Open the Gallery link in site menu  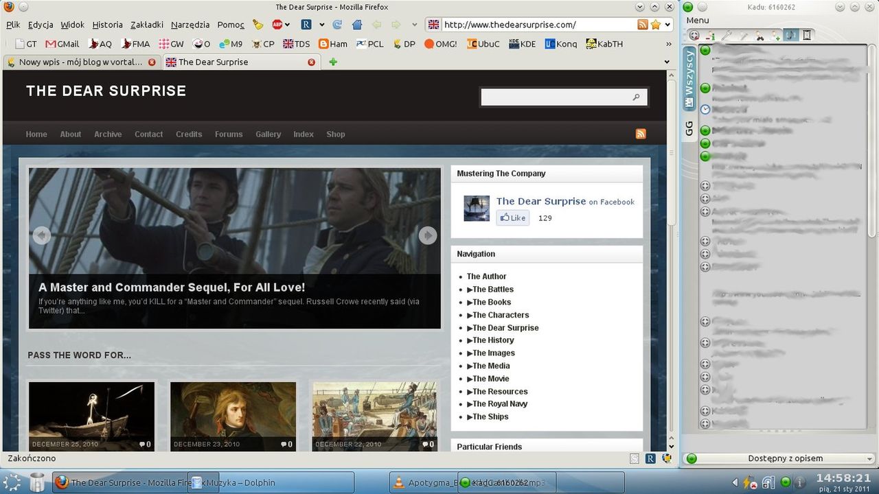[268, 134]
